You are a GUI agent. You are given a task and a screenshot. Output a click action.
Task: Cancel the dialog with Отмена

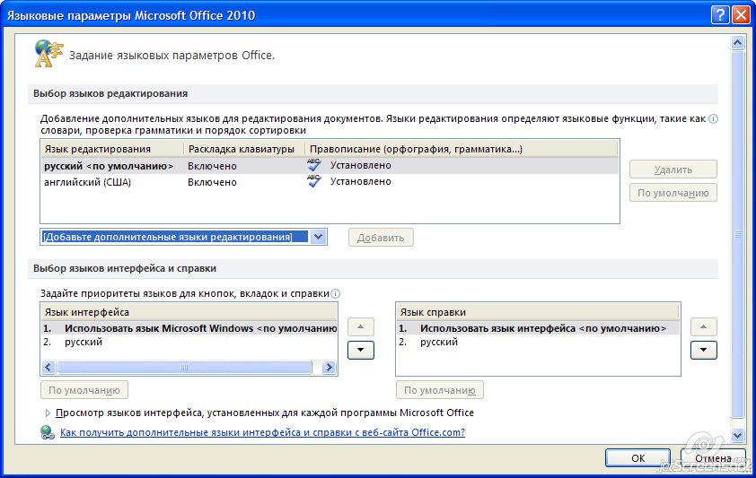[713, 457]
